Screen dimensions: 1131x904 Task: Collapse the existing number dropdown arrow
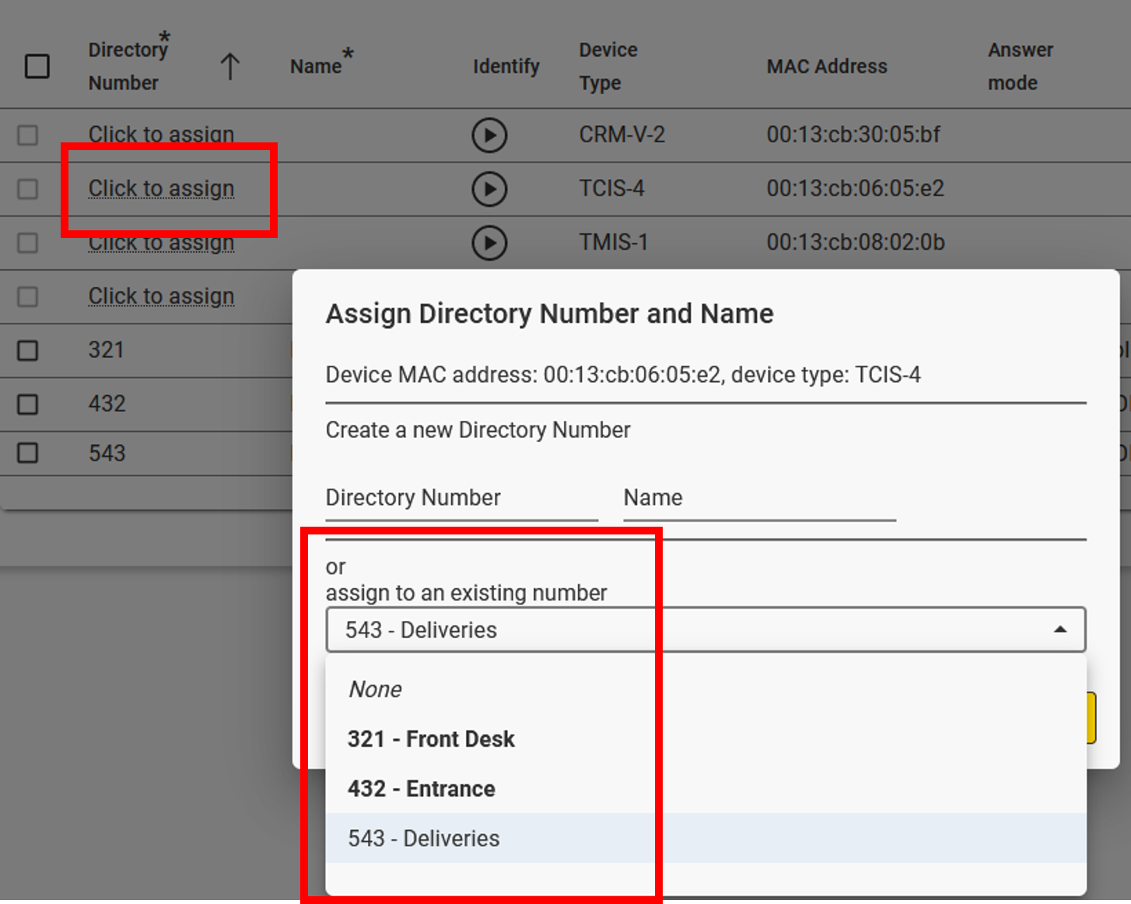tap(1059, 629)
